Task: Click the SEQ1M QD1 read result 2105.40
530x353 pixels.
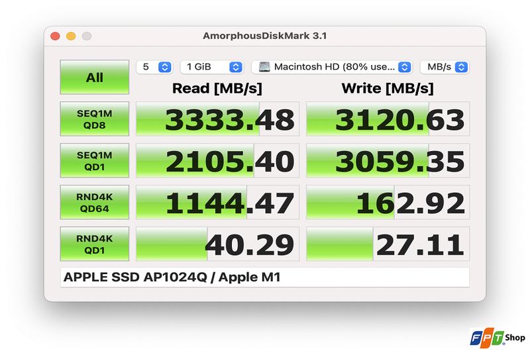Action: [218, 160]
